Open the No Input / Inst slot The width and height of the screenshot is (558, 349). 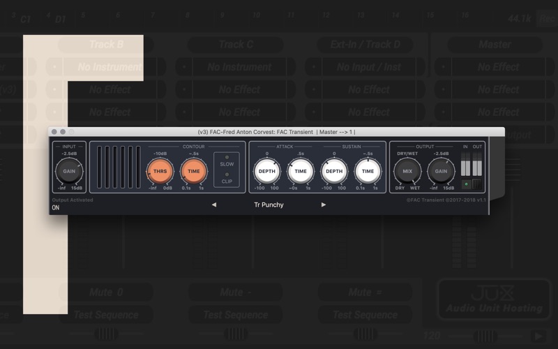(x=369, y=67)
